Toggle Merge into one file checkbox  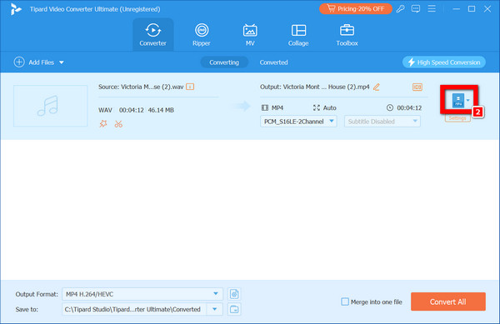345,302
